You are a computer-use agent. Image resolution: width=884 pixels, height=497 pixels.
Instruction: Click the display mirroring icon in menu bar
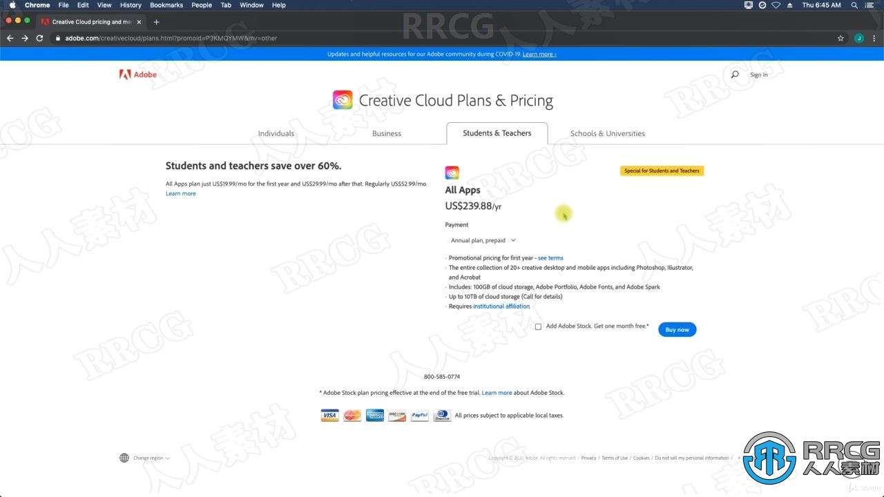coord(749,5)
